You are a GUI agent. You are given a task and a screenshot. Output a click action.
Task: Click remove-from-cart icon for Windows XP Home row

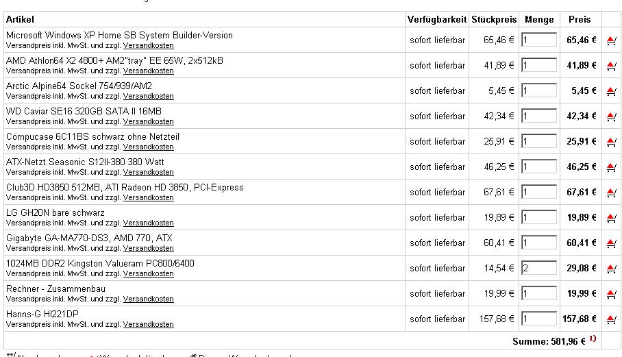pos(611,40)
